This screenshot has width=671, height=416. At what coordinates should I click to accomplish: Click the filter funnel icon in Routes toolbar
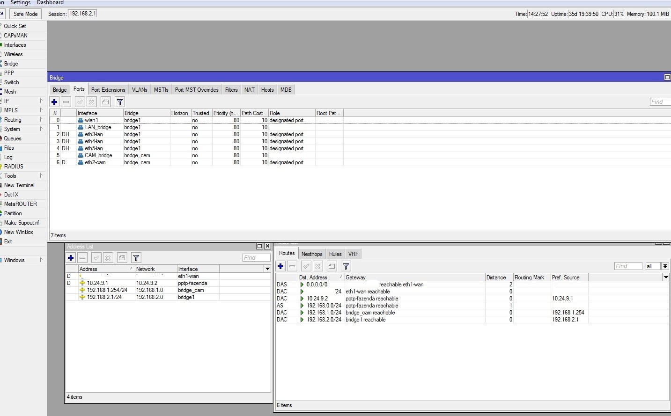click(346, 266)
